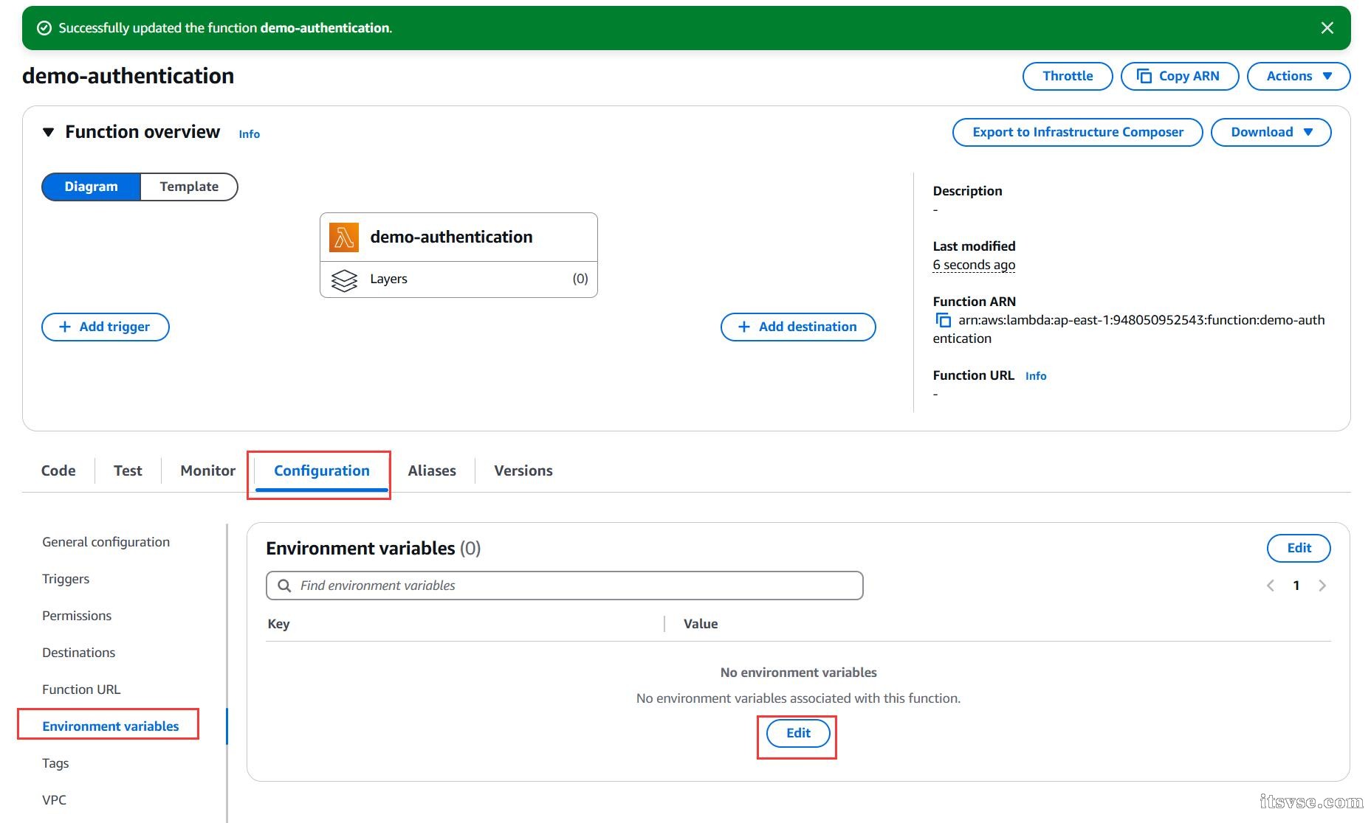The width and height of the screenshot is (1371, 823).
Task: Open Tags in configuration sidebar
Action: point(55,763)
